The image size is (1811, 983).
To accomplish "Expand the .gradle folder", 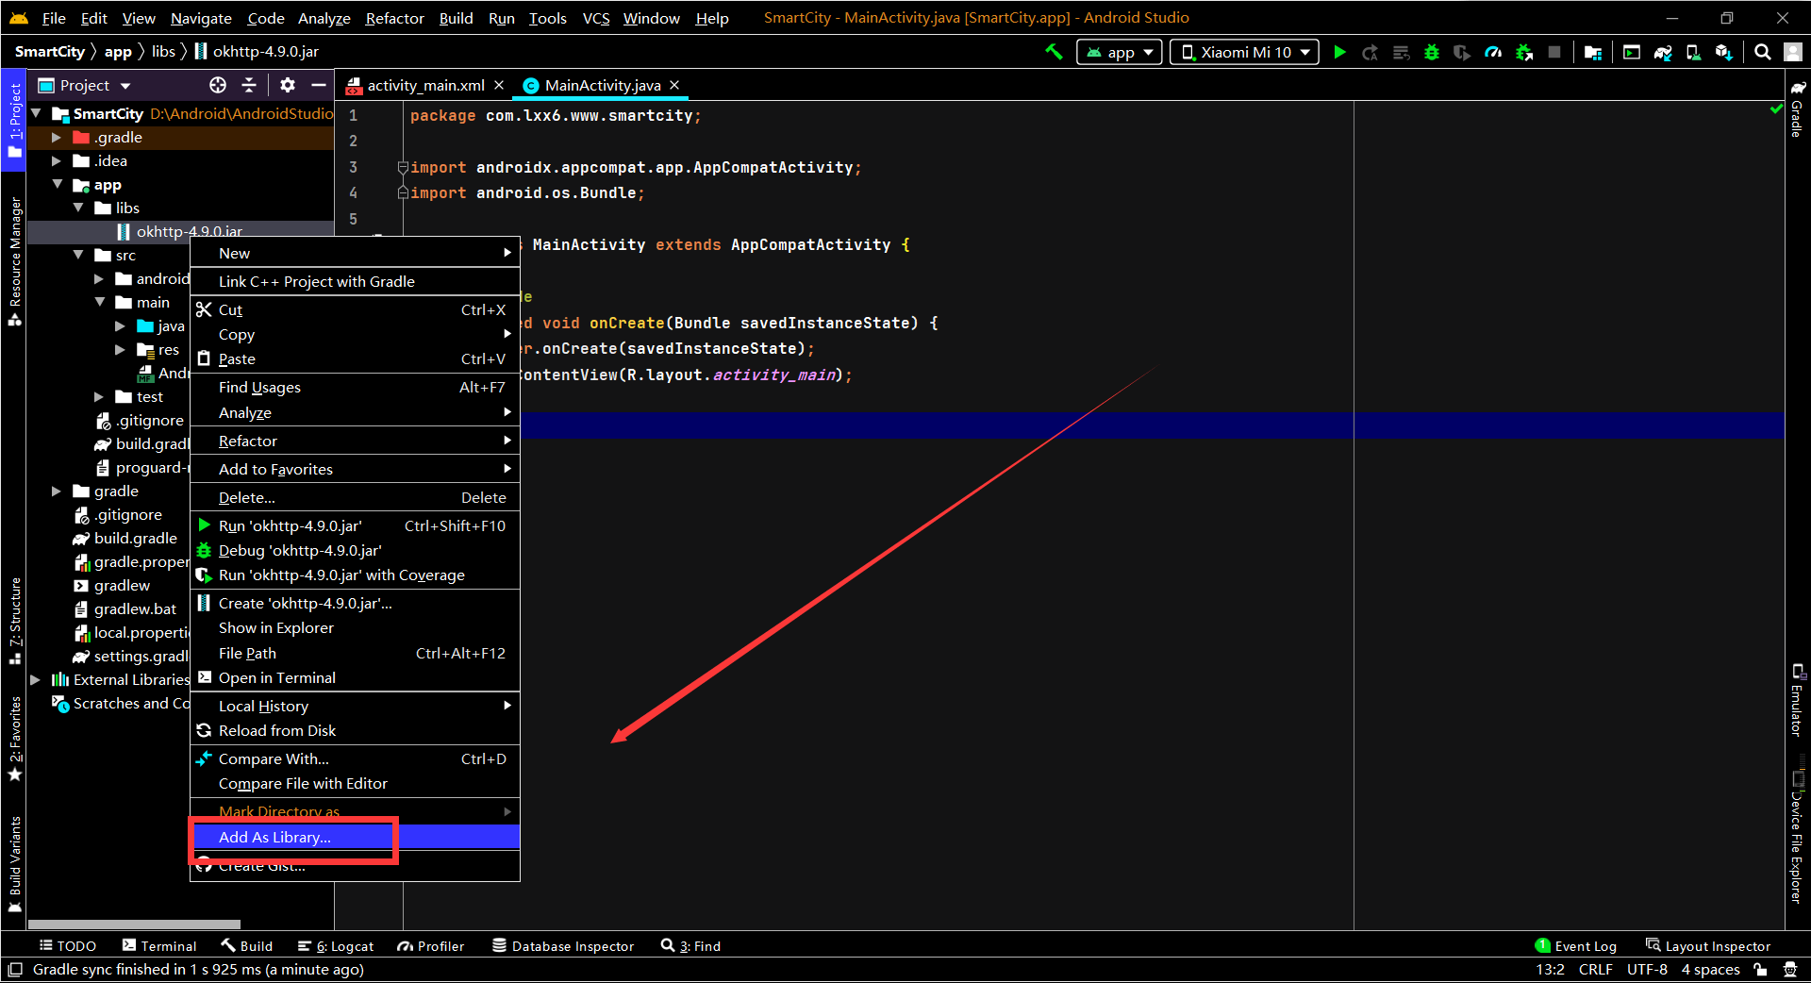I will [x=57, y=138].
